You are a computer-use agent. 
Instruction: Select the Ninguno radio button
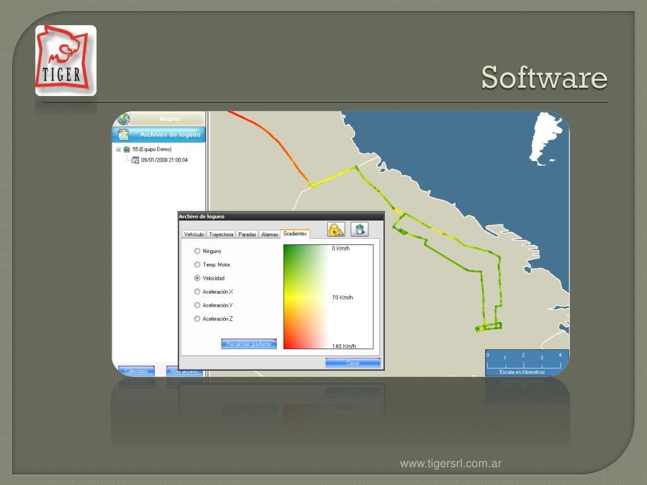pyautogui.click(x=197, y=251)
